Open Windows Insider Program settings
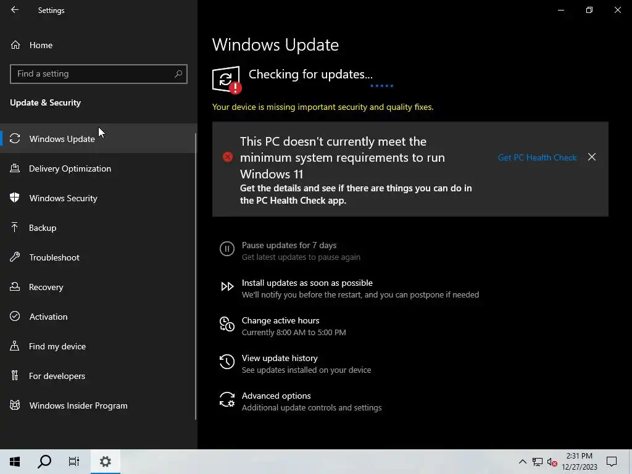The image size is (632, 474). 99,405
